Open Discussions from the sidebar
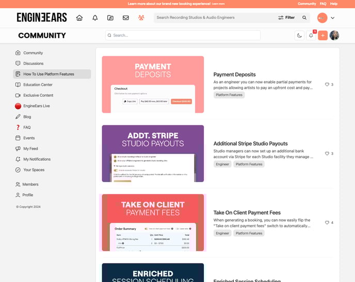355x282 pixels. click(34, 63)
